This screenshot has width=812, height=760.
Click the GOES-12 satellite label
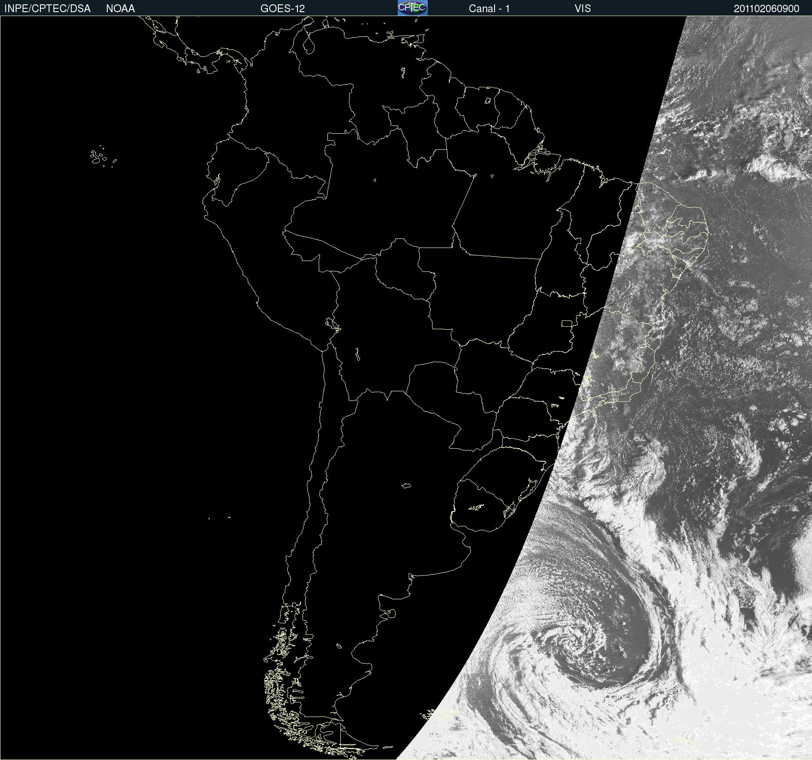pyautogui.click(x=283, y=9)
